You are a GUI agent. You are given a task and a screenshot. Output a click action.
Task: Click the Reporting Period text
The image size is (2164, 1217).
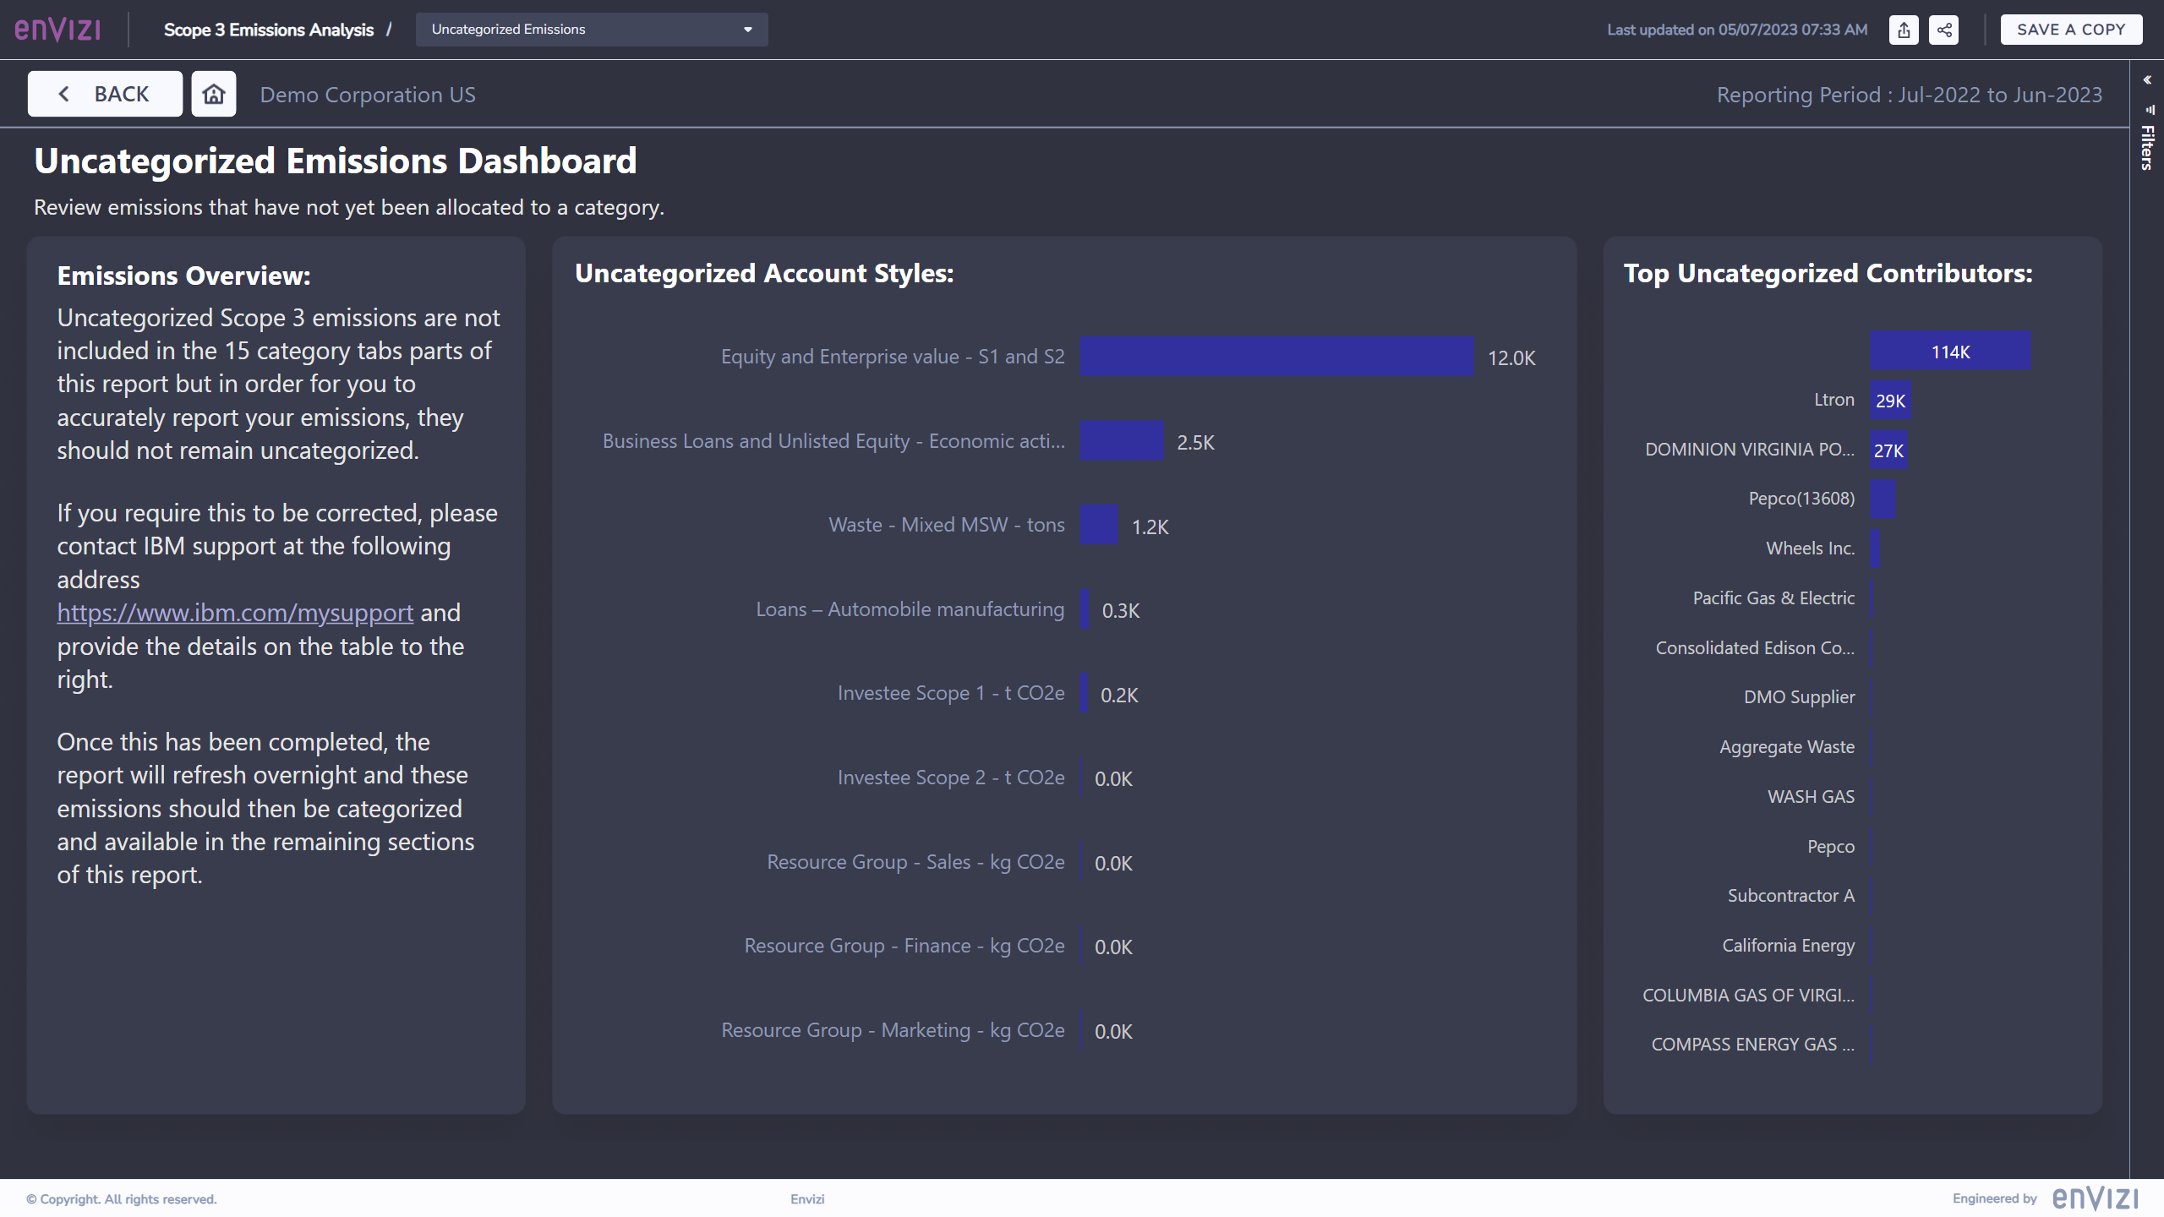pyautogui.click(x=1910, y=95)
